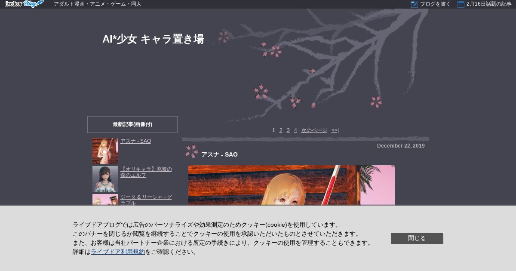Open the ライブドア利用規約 terms link
516x271 pixels.
pos(118,252)
